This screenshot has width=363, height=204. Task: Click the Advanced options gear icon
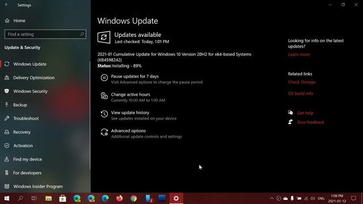(x=104, y=132)
